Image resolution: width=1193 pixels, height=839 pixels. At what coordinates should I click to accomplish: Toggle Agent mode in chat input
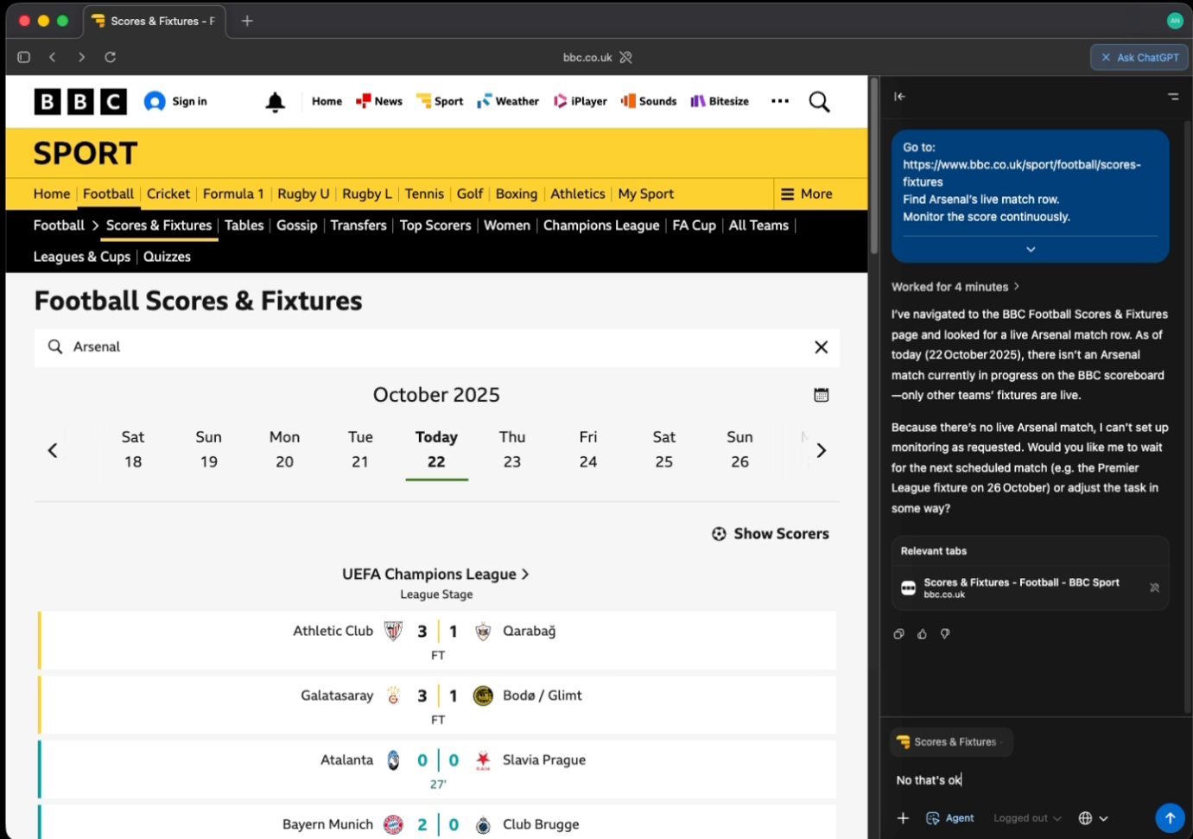pos(950,818)
